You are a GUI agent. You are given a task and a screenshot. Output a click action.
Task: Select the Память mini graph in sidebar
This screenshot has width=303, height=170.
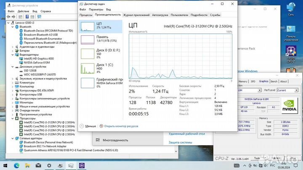[x=88, y=40]
